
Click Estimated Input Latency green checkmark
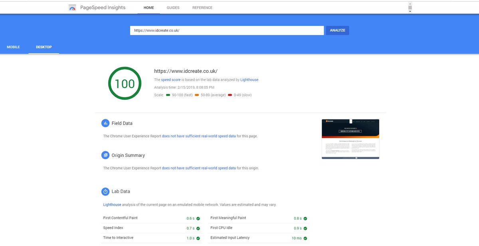305,238
